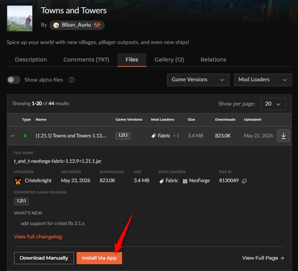This screenshot has width=298, height=271.
Task: Open the Game Versions filter dropdown
Action: [198, 80]
